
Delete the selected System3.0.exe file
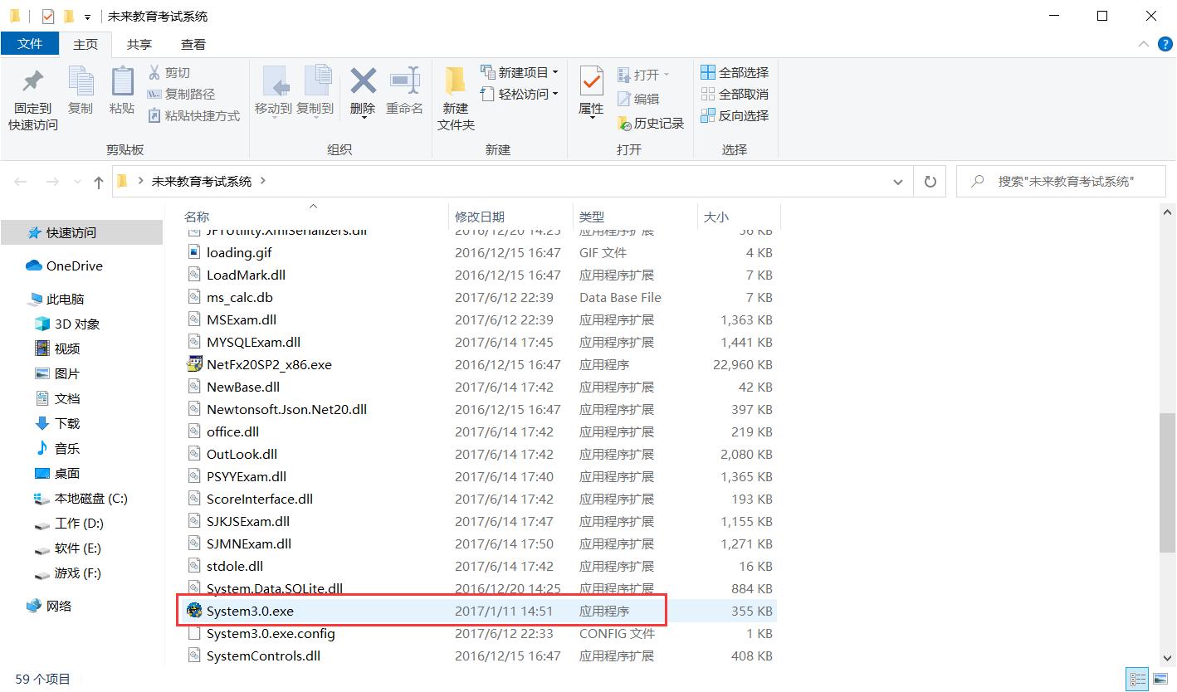click(x=362, y=93)
